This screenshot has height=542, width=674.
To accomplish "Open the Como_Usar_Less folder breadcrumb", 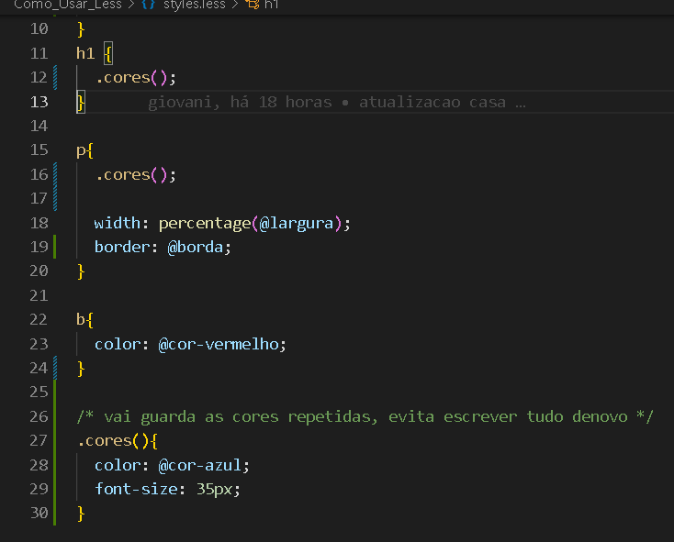I will (x=68, y=5).
